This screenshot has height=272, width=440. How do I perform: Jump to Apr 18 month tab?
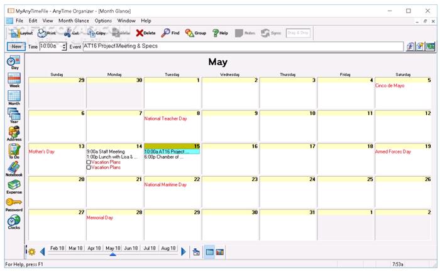click(x=94, y=248)
